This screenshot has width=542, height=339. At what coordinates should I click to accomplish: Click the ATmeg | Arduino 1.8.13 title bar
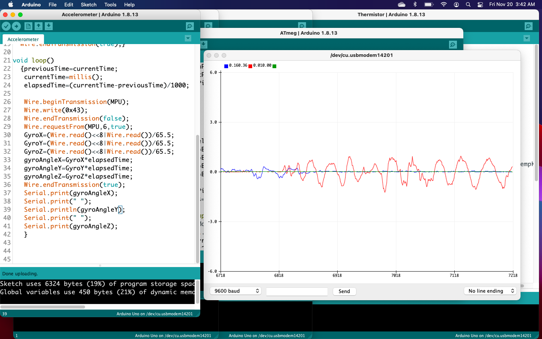[x=309, y=33]
